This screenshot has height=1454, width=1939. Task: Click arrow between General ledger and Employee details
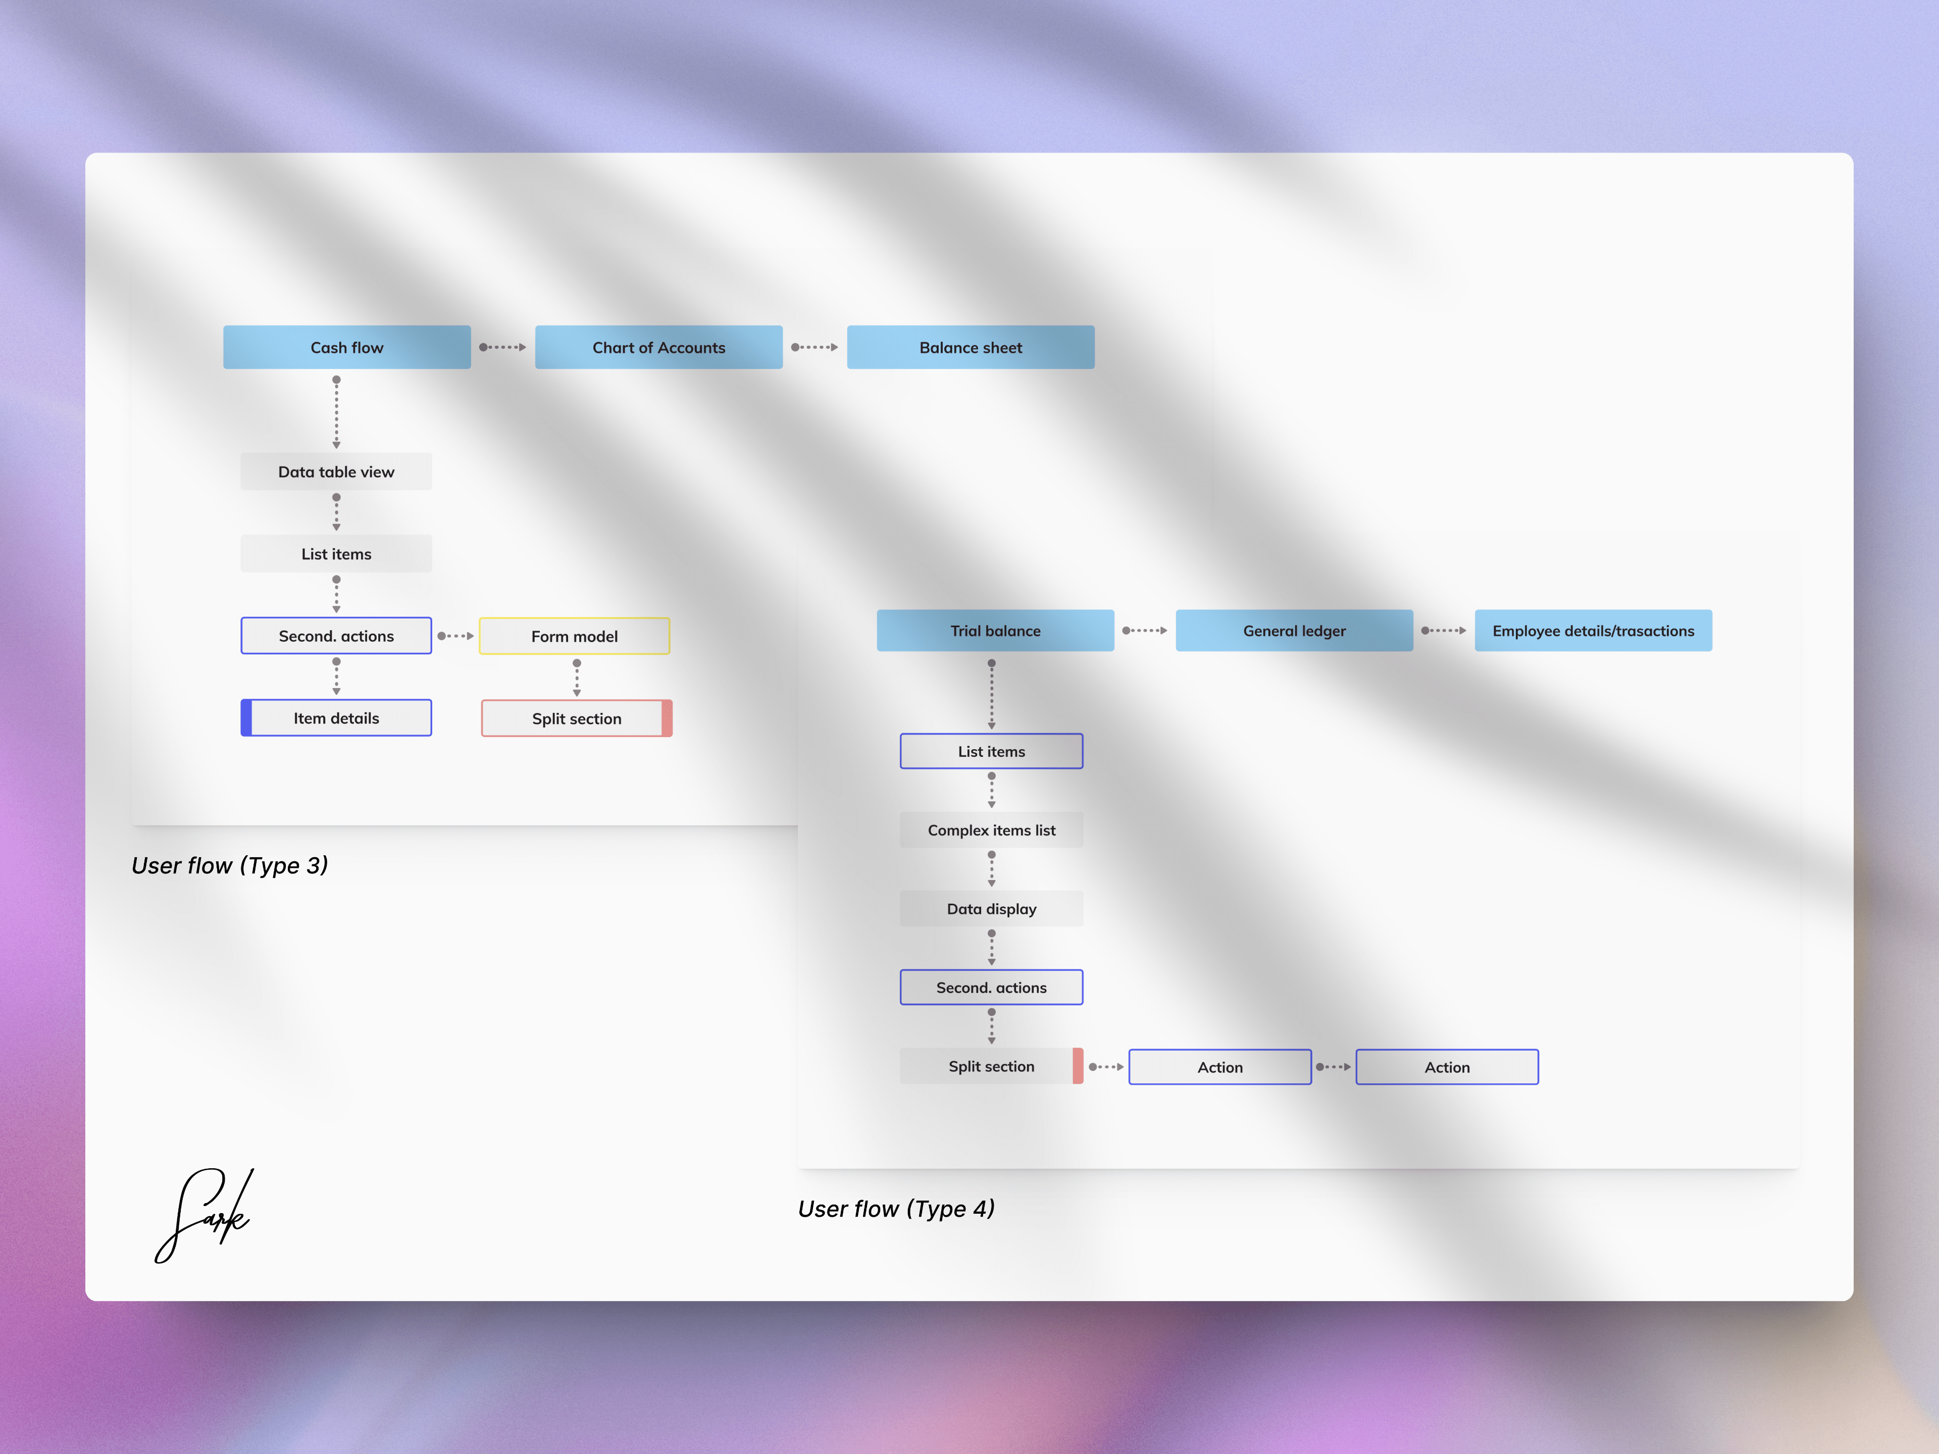coord(1444,630)
